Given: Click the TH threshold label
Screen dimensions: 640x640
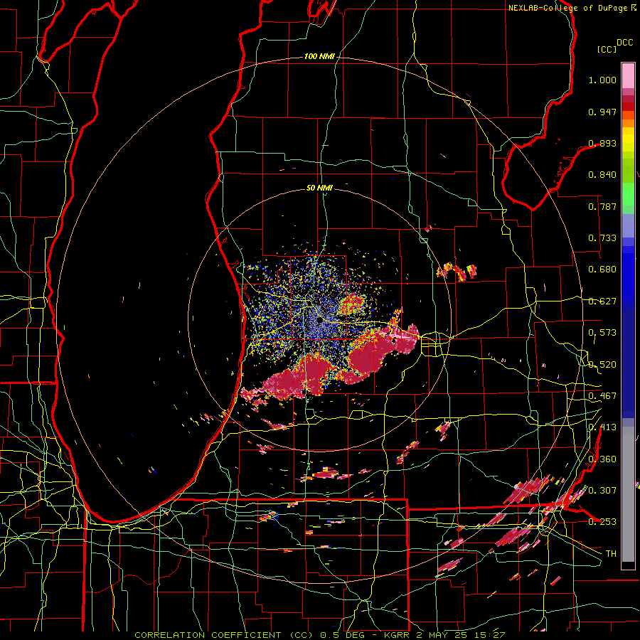Looking at the screenshot, I should [611, 553].
